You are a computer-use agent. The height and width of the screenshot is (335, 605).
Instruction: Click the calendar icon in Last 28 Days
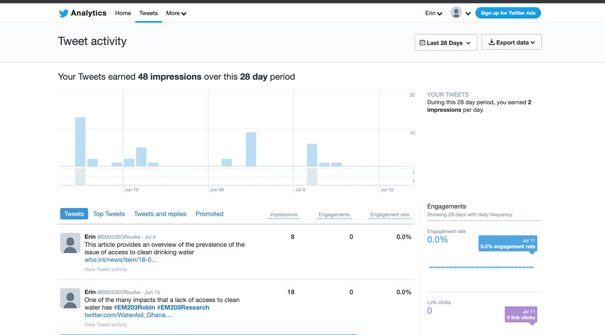(x=422, y=43)
